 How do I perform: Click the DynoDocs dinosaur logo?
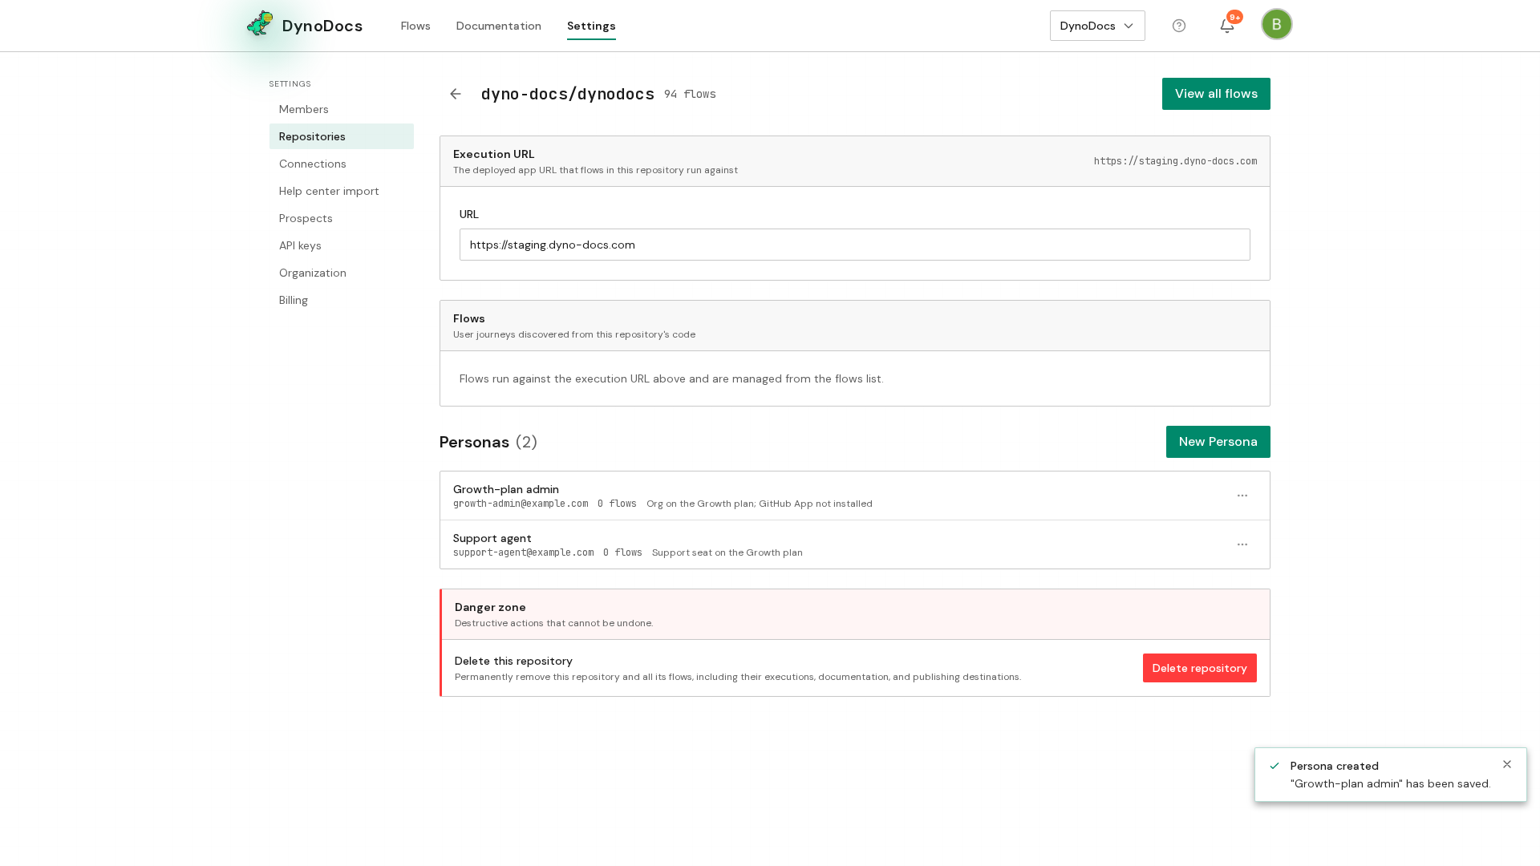(260, 24)
